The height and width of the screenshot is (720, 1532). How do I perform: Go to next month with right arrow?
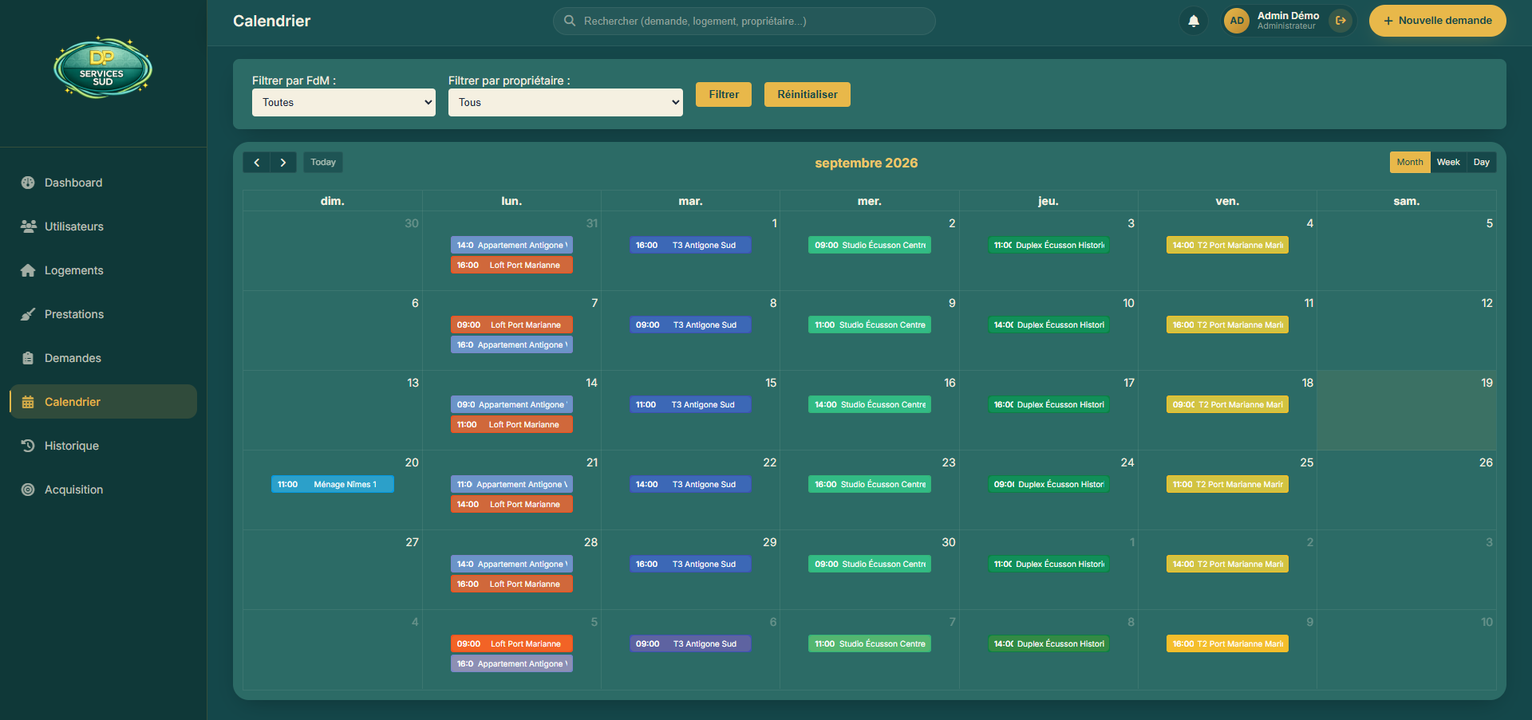pyautogui.click(x=283, y=162)
